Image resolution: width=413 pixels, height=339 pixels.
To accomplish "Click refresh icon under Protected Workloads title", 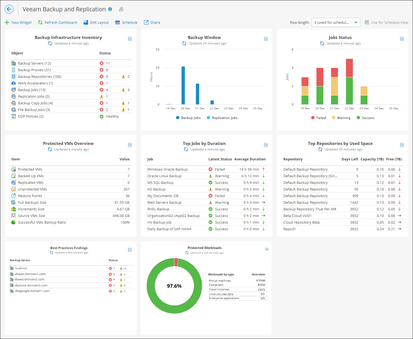I will click(x=187, y=253).
